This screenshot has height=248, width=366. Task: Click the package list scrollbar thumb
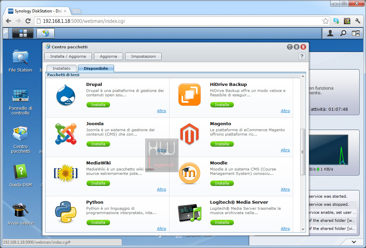pos(303,152)
